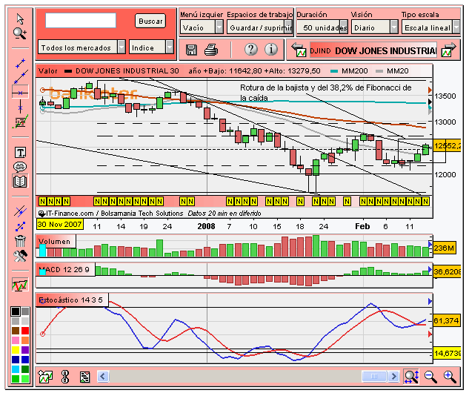Screen dimensions: 469x393
Task: Click the printer icon
Action: pos(211,50)
